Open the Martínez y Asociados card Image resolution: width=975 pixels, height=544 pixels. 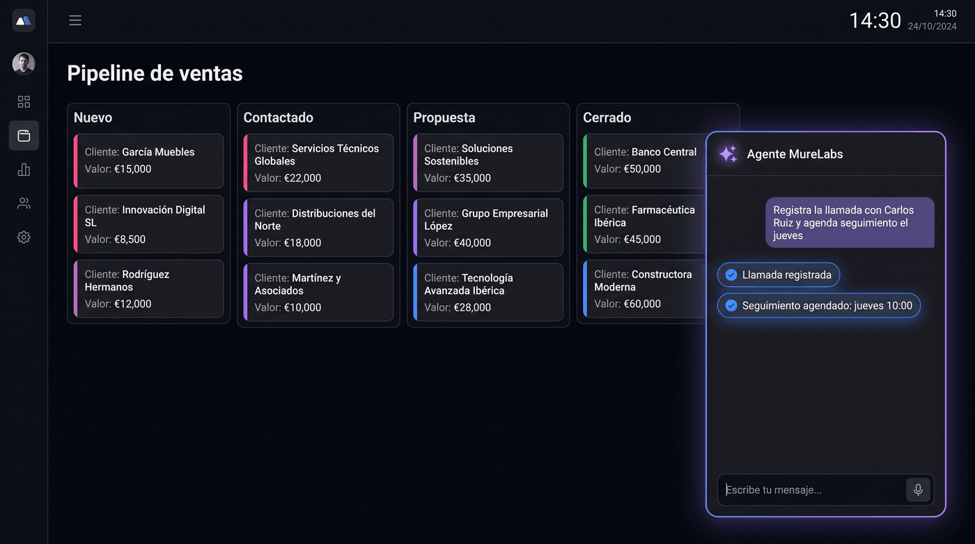318,293
